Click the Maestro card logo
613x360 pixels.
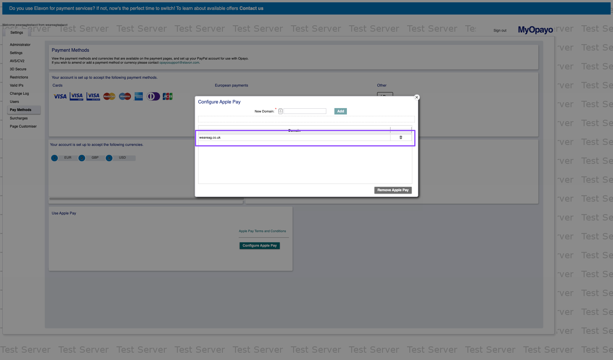(125, 96)
